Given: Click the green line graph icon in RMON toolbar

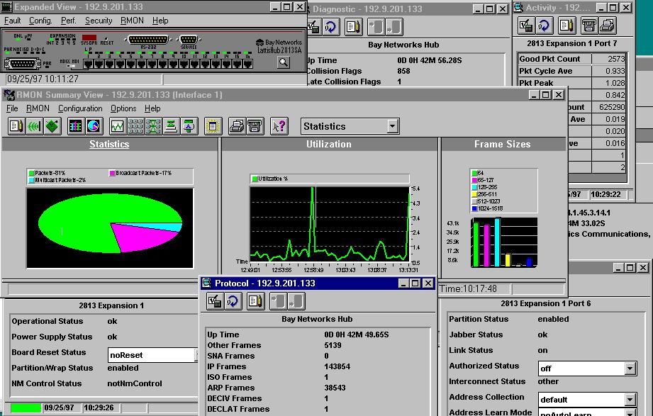Looking at the screenshot, I should click(118, 126).
